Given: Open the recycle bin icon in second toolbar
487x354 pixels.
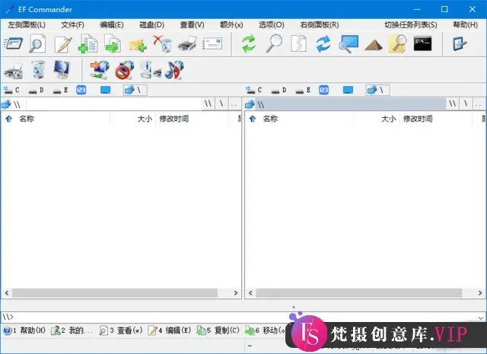Looking at the screenshot, I should (38, 69).
